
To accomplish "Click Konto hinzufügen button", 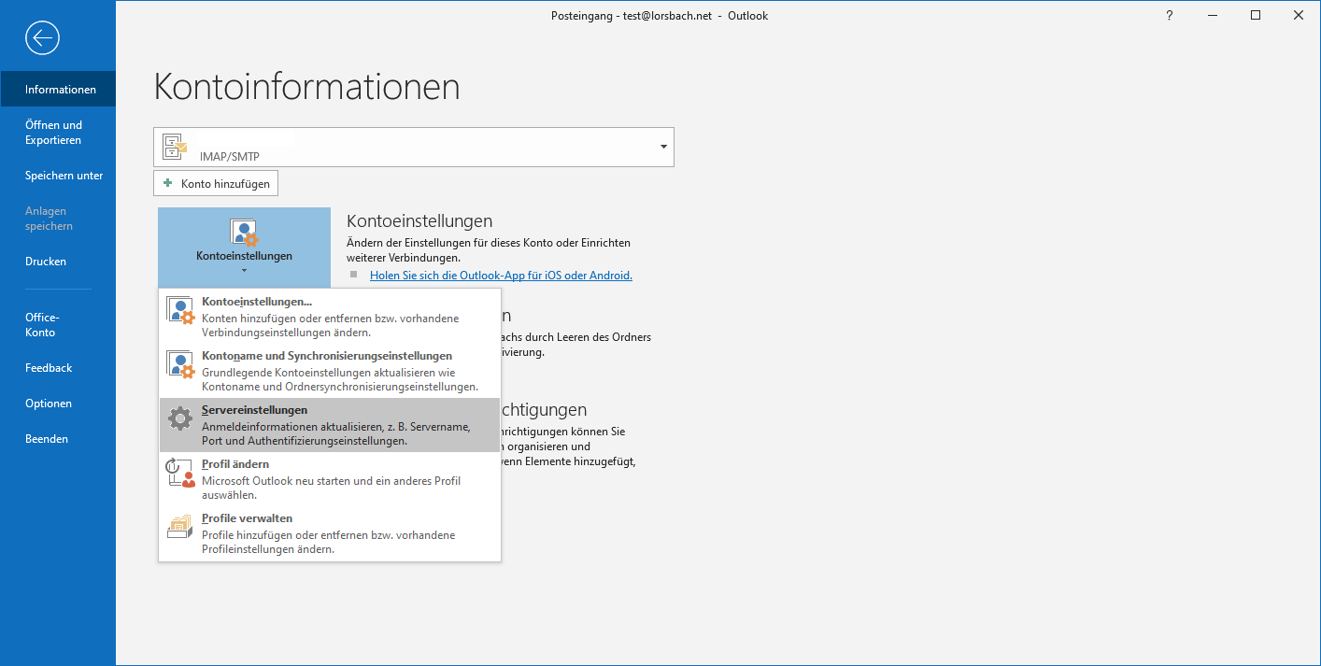I will tap(216, 183).
